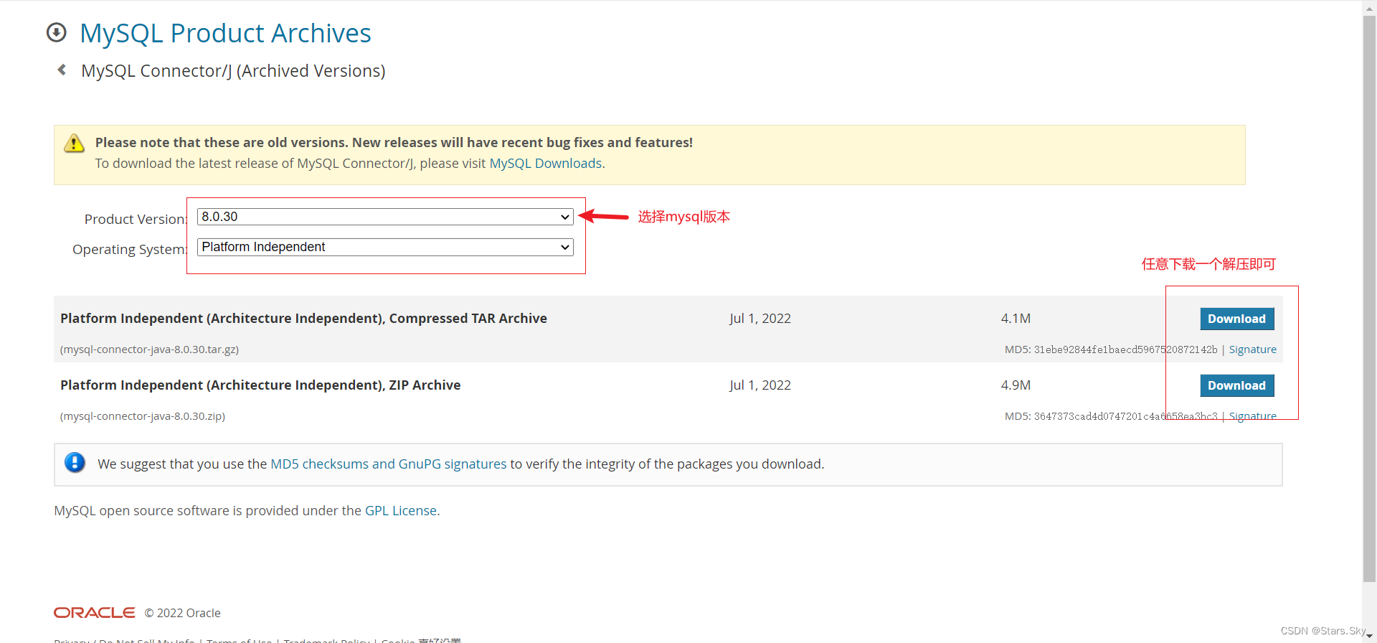Image resolution: width=1377 pixels, height=643 pixels.
Task: Download the Compressed TAR Archive
Action: click(1236, 319)
